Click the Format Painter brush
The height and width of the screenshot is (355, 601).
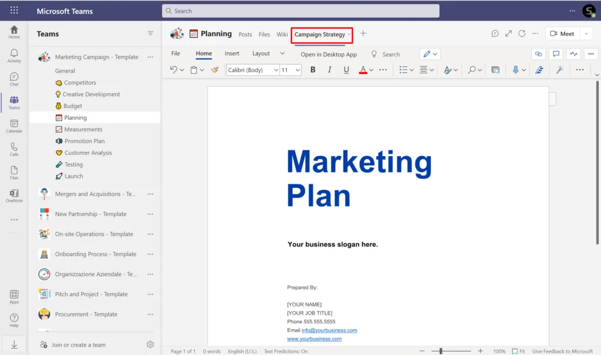(215, 69)
